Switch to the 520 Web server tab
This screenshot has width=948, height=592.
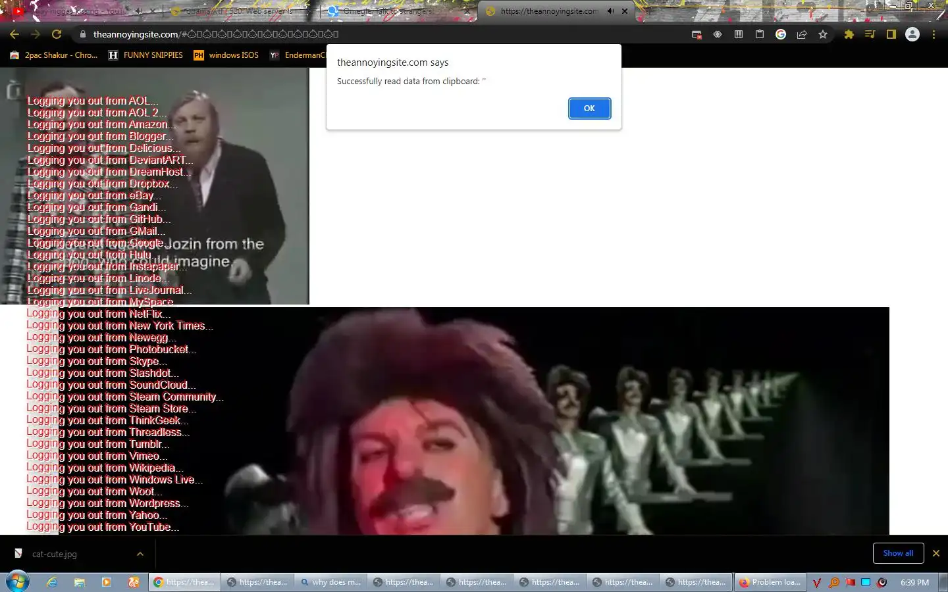click(x=240, y=11)
